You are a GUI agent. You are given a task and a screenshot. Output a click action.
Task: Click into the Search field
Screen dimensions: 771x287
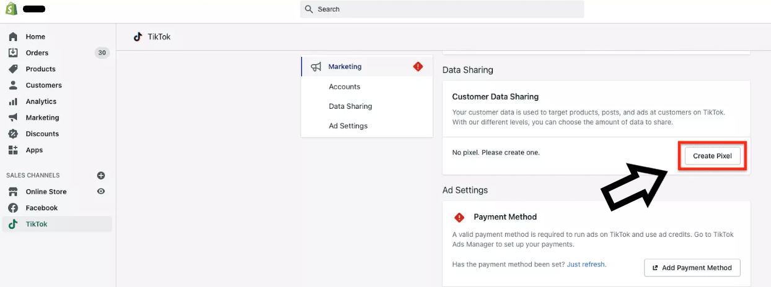(442, 9)
